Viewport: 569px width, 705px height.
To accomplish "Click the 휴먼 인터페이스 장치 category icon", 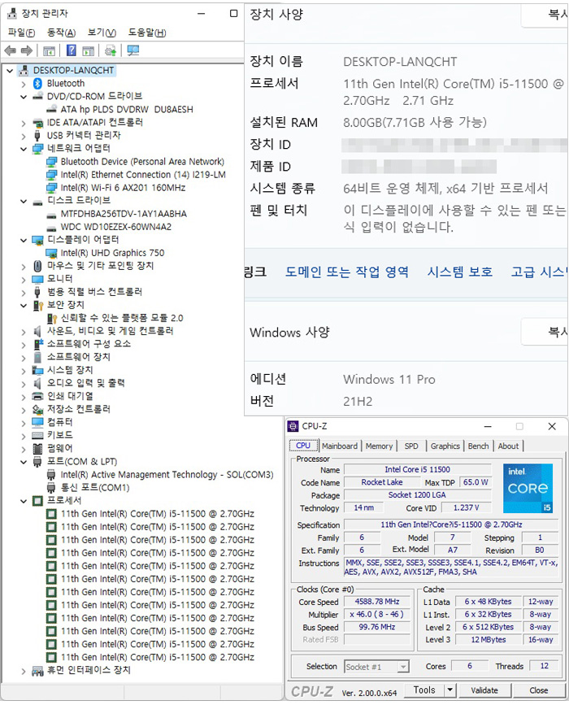I will [x=37, y=671].
